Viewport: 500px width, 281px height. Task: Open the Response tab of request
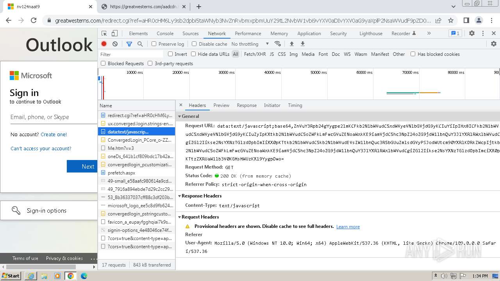tap(247, 105)
